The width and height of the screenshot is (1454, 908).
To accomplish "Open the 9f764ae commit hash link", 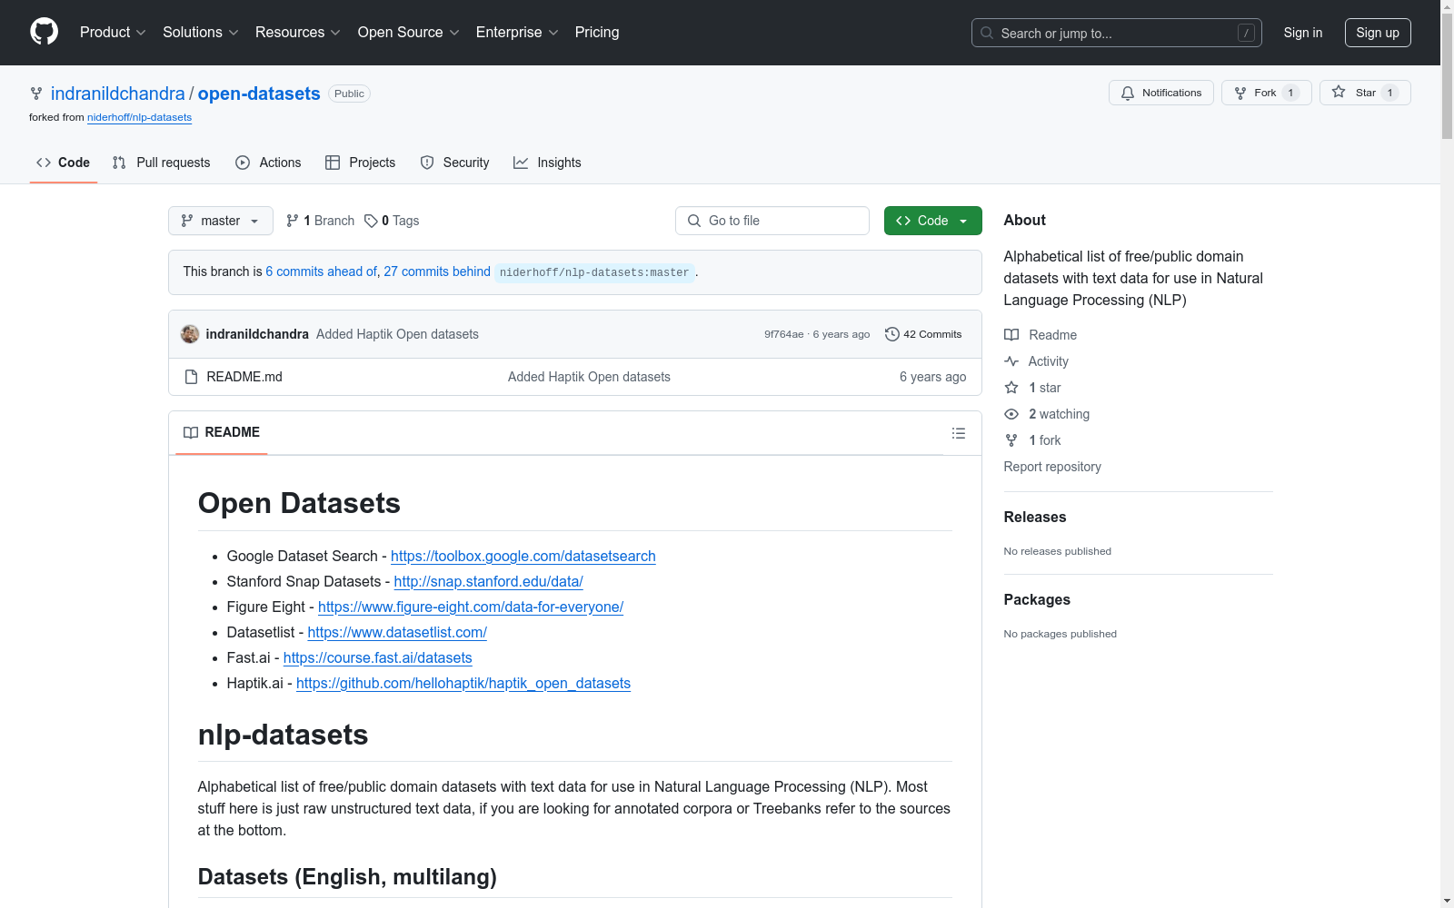I will click(784, 334).
